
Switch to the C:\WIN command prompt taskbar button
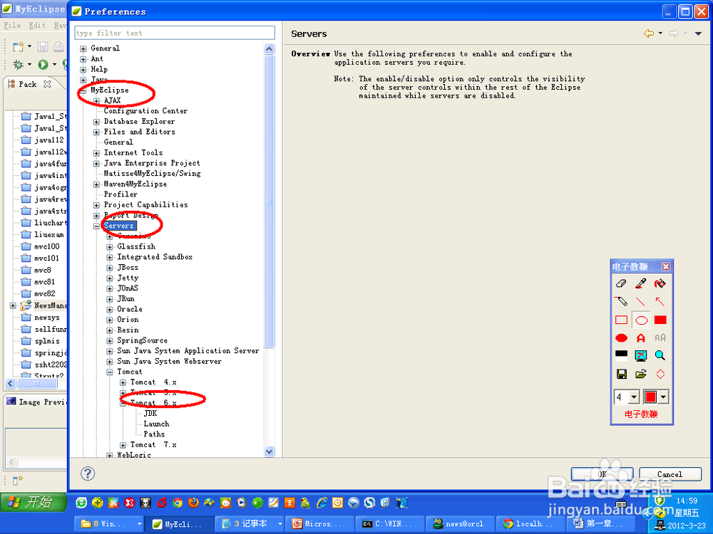[389, 524]
